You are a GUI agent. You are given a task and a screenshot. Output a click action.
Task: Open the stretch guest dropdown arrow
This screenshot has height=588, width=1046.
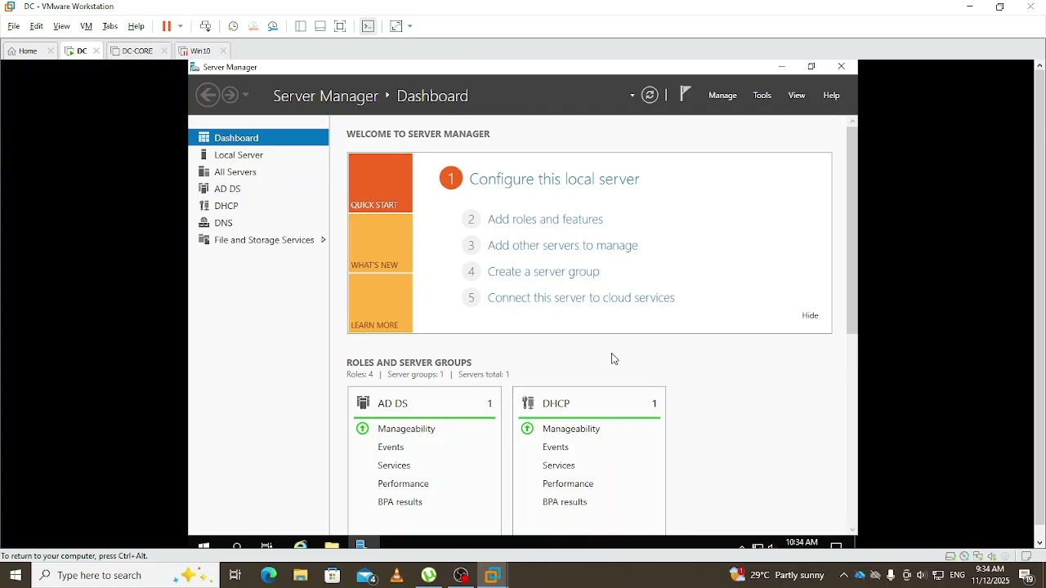(410, 26)
